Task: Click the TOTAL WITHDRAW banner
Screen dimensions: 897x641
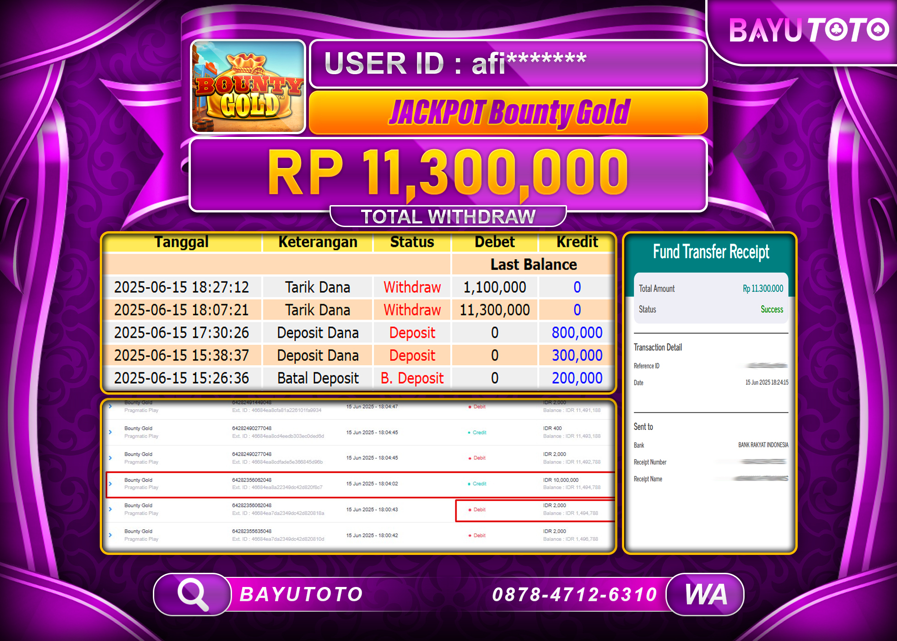Action: tap(448, 215)
